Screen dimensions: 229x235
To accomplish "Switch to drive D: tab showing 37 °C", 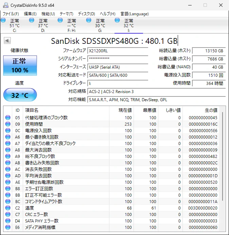I will click(43, 25).
